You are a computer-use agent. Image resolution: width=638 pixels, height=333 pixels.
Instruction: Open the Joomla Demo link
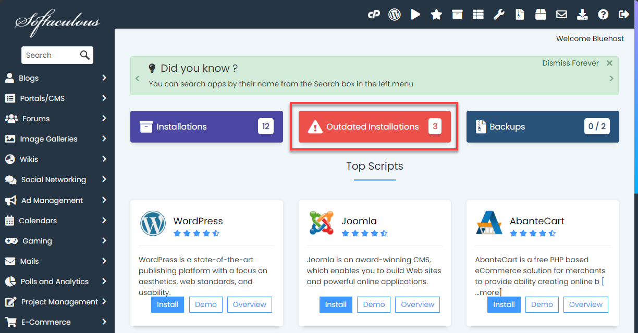pos(374,304)
